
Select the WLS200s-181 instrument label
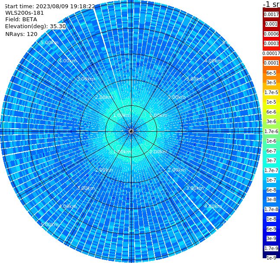tap(24, 13)
